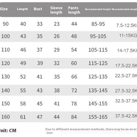Select the size 140 row label

point(5,90)
